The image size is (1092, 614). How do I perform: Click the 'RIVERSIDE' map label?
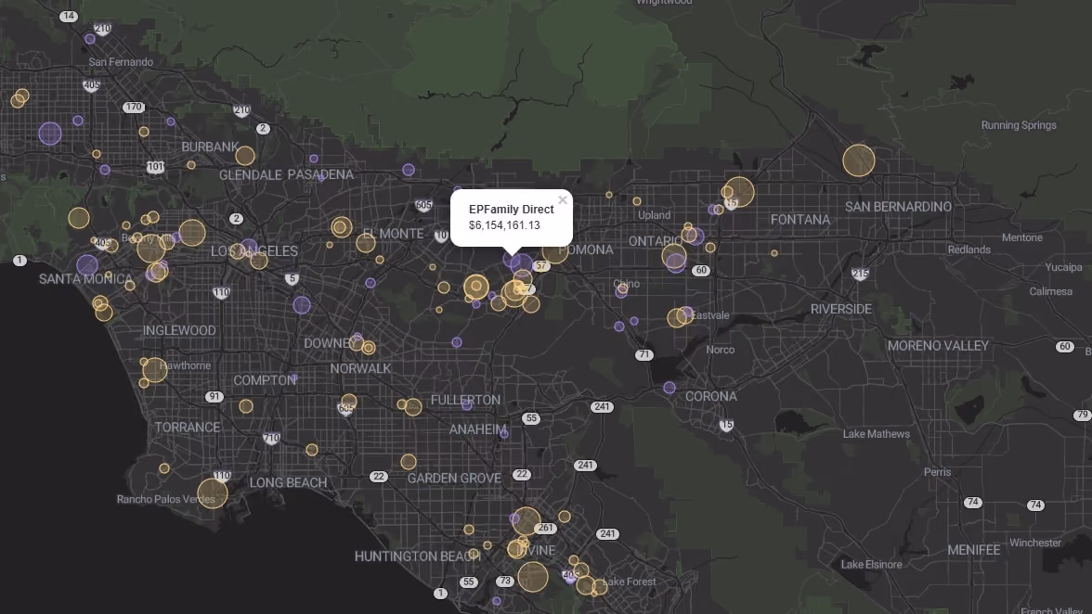(x=840, y=309)
